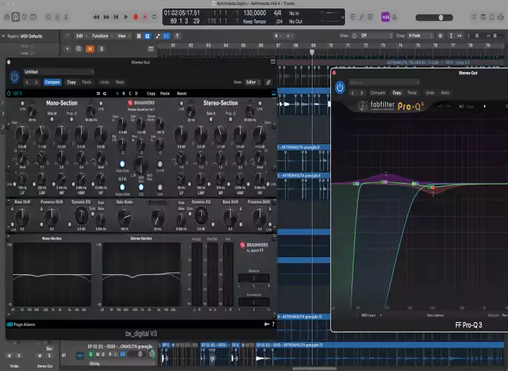This screenshot has height=371, width=508.
Task: Open the List Editors icon
Action: tap(473, 17)
